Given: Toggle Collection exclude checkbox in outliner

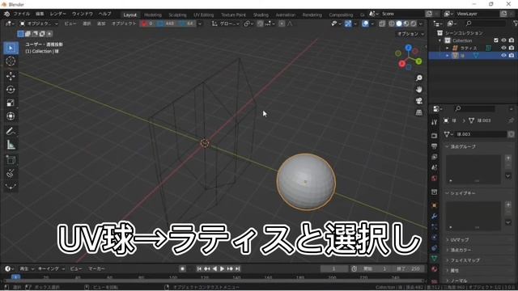Looking at the screenshot, I should pos(496,40).
